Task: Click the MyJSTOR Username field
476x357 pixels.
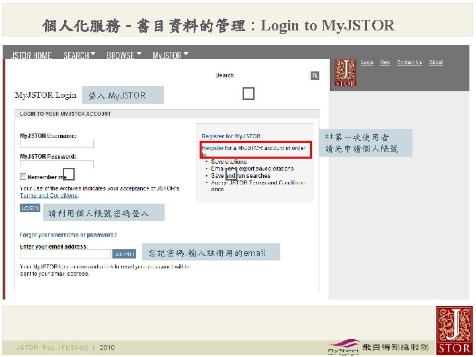Action: (57, 143)
